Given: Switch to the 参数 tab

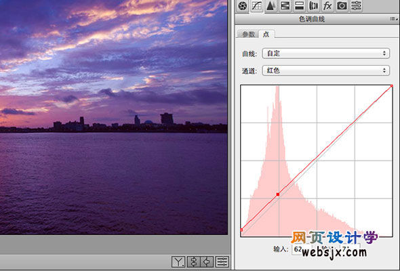Looking at the screenshot, I should 248,35.
